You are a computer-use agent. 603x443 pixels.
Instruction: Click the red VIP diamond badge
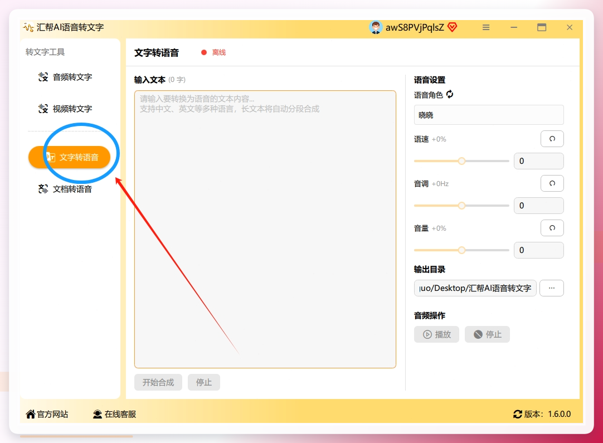453,27
